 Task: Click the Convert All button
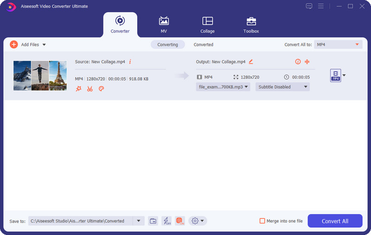point(335,221)
